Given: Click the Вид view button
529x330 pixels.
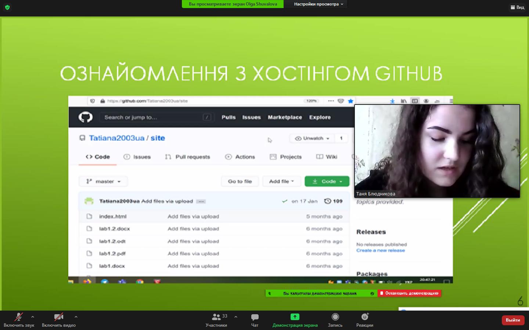Looking at the screenshot, I should pos(517,7).
